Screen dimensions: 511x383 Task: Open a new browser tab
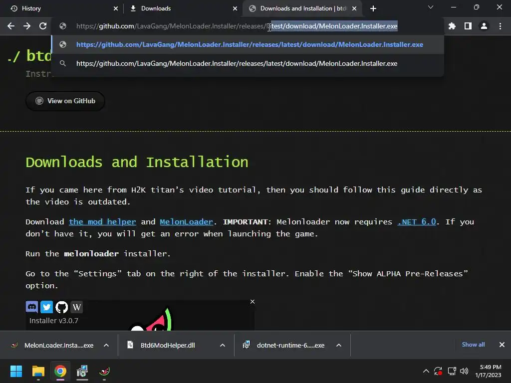(x=373, y=8)
